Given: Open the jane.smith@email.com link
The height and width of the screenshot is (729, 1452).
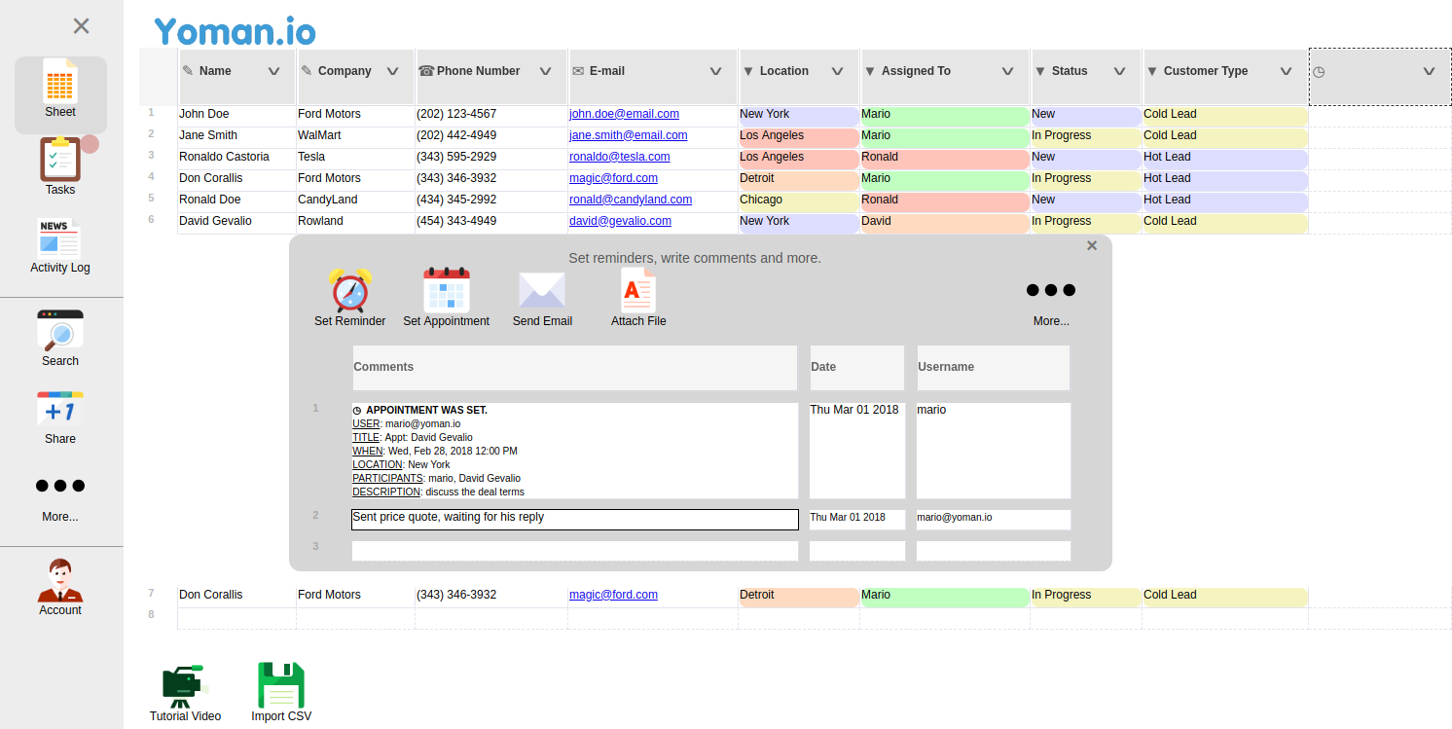Looking at the screenshot, I should point(629,135).
